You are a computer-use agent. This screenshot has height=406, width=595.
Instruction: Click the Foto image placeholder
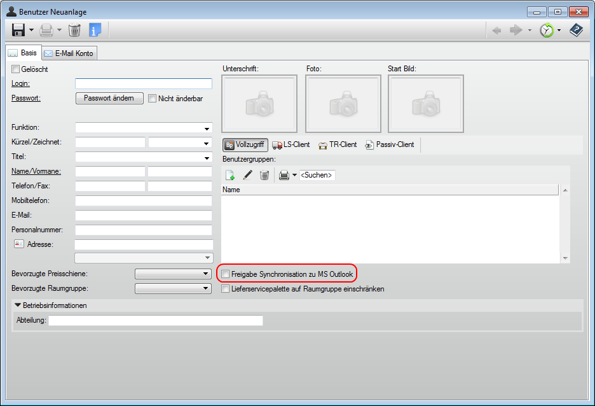343,104
